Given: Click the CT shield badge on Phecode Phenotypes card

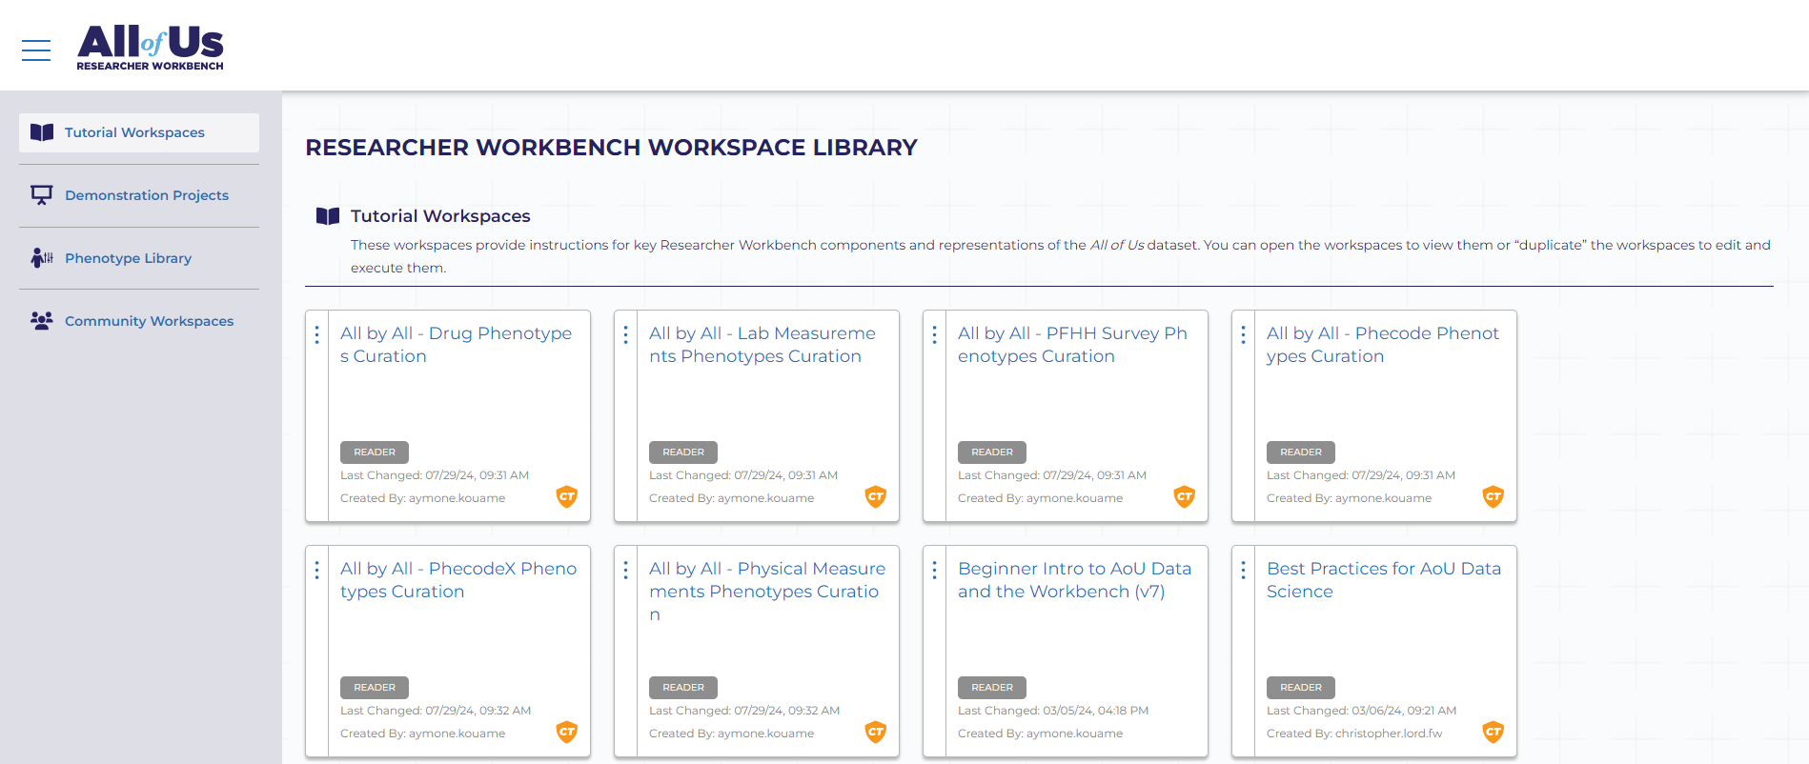Looking at the screenshot, I should [1493, 496].
